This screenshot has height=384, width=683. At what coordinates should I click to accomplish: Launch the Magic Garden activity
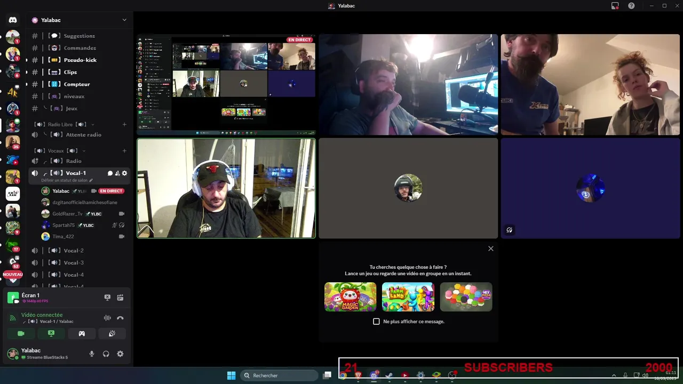350,297
